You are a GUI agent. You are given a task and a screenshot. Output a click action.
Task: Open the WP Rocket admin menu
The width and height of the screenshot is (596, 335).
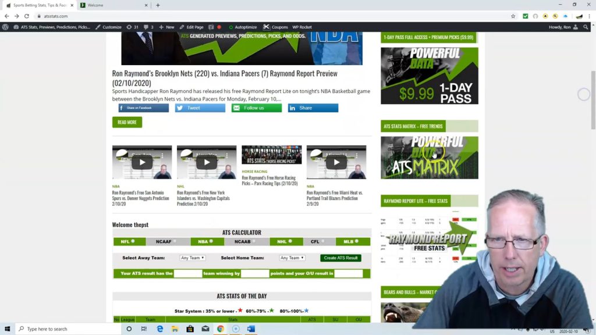[x=302, y=27]
